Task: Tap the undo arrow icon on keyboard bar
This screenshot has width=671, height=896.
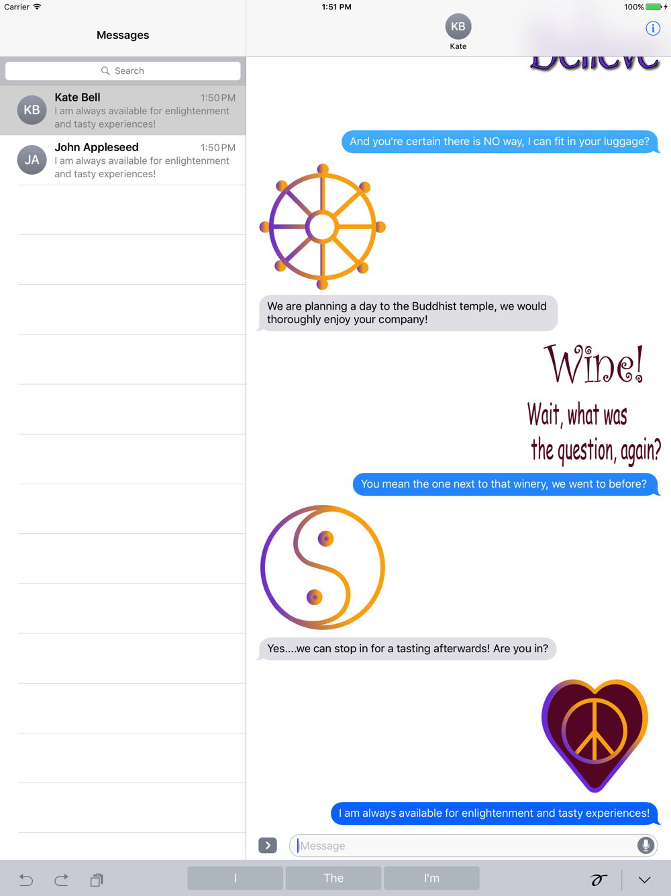Action: pyautogui.click(x=26, y=879)
